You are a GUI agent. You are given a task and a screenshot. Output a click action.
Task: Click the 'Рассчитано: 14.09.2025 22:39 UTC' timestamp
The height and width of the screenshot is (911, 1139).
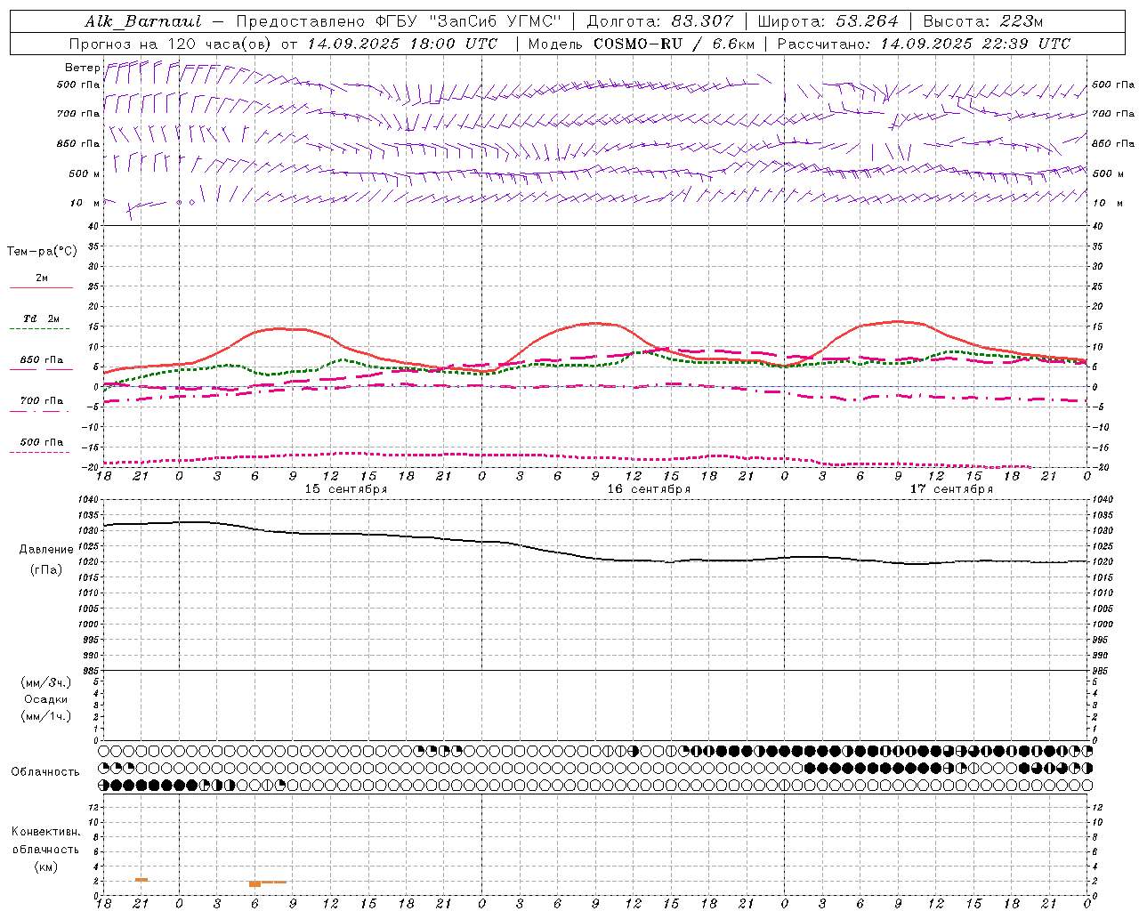(x=924, y=44)
